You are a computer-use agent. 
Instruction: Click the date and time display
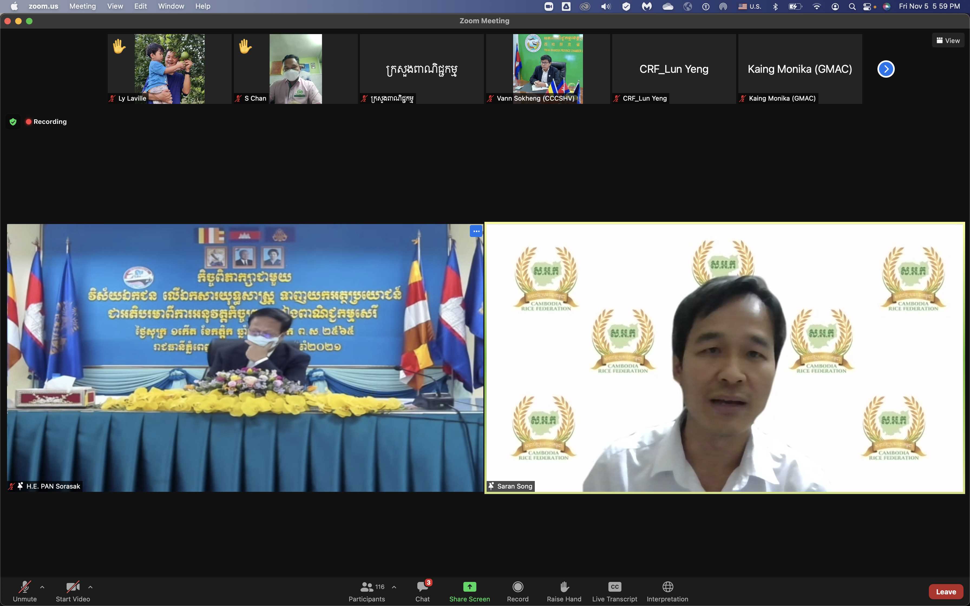(x=929, y=6)
